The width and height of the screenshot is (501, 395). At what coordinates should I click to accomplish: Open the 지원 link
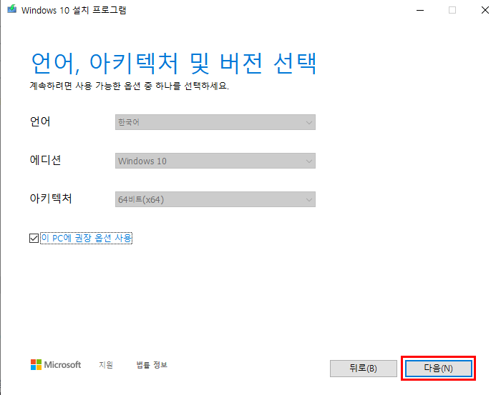106,365
